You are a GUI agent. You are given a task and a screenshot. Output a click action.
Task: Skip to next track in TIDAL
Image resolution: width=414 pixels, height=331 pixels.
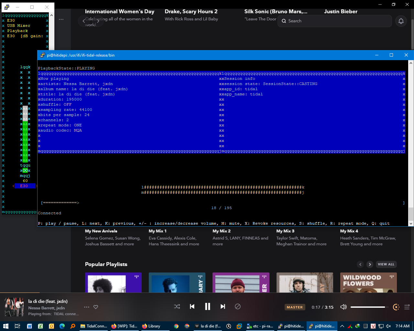point(223,306)
